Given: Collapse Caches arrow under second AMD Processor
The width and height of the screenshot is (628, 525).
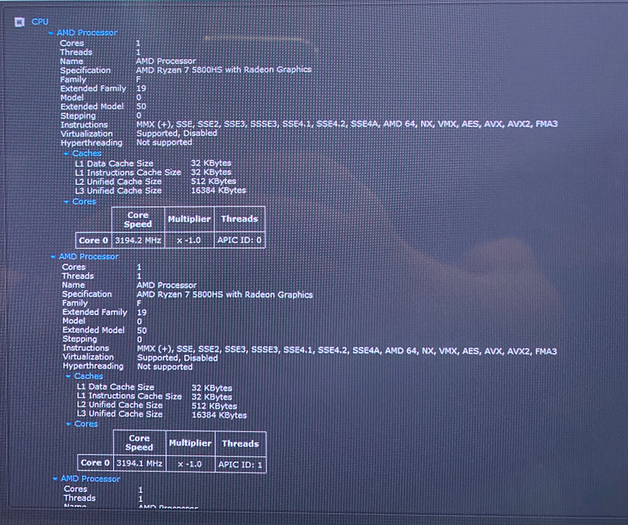Looking at the screenshot, I should (68, 376).
